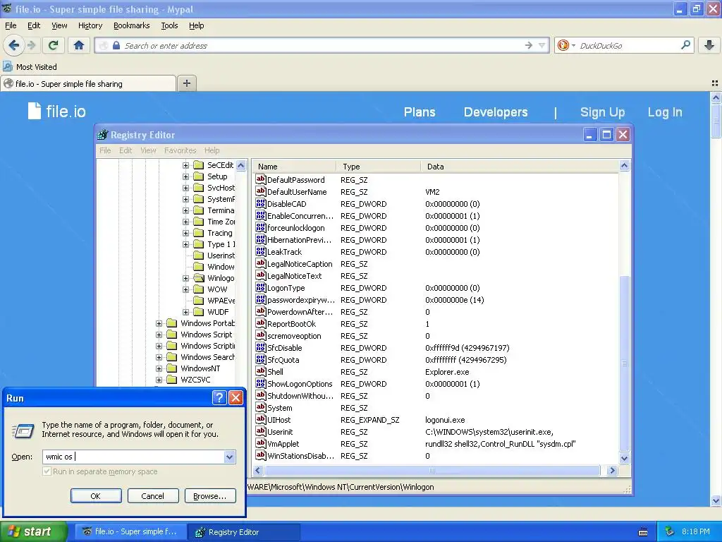Switch to Registry Editor taskbar button
722x542 pixels.
pyautogui.click(x=243, y=532)
